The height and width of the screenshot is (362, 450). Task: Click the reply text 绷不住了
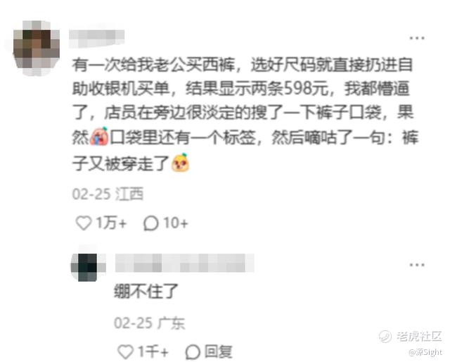coord(146,291)
